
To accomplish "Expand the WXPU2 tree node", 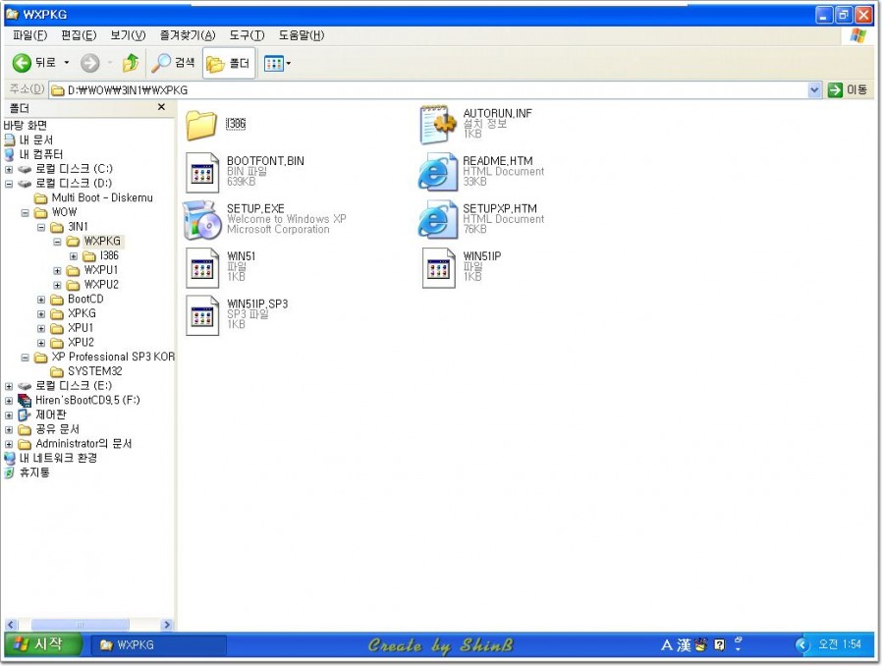I will point(58,285).
